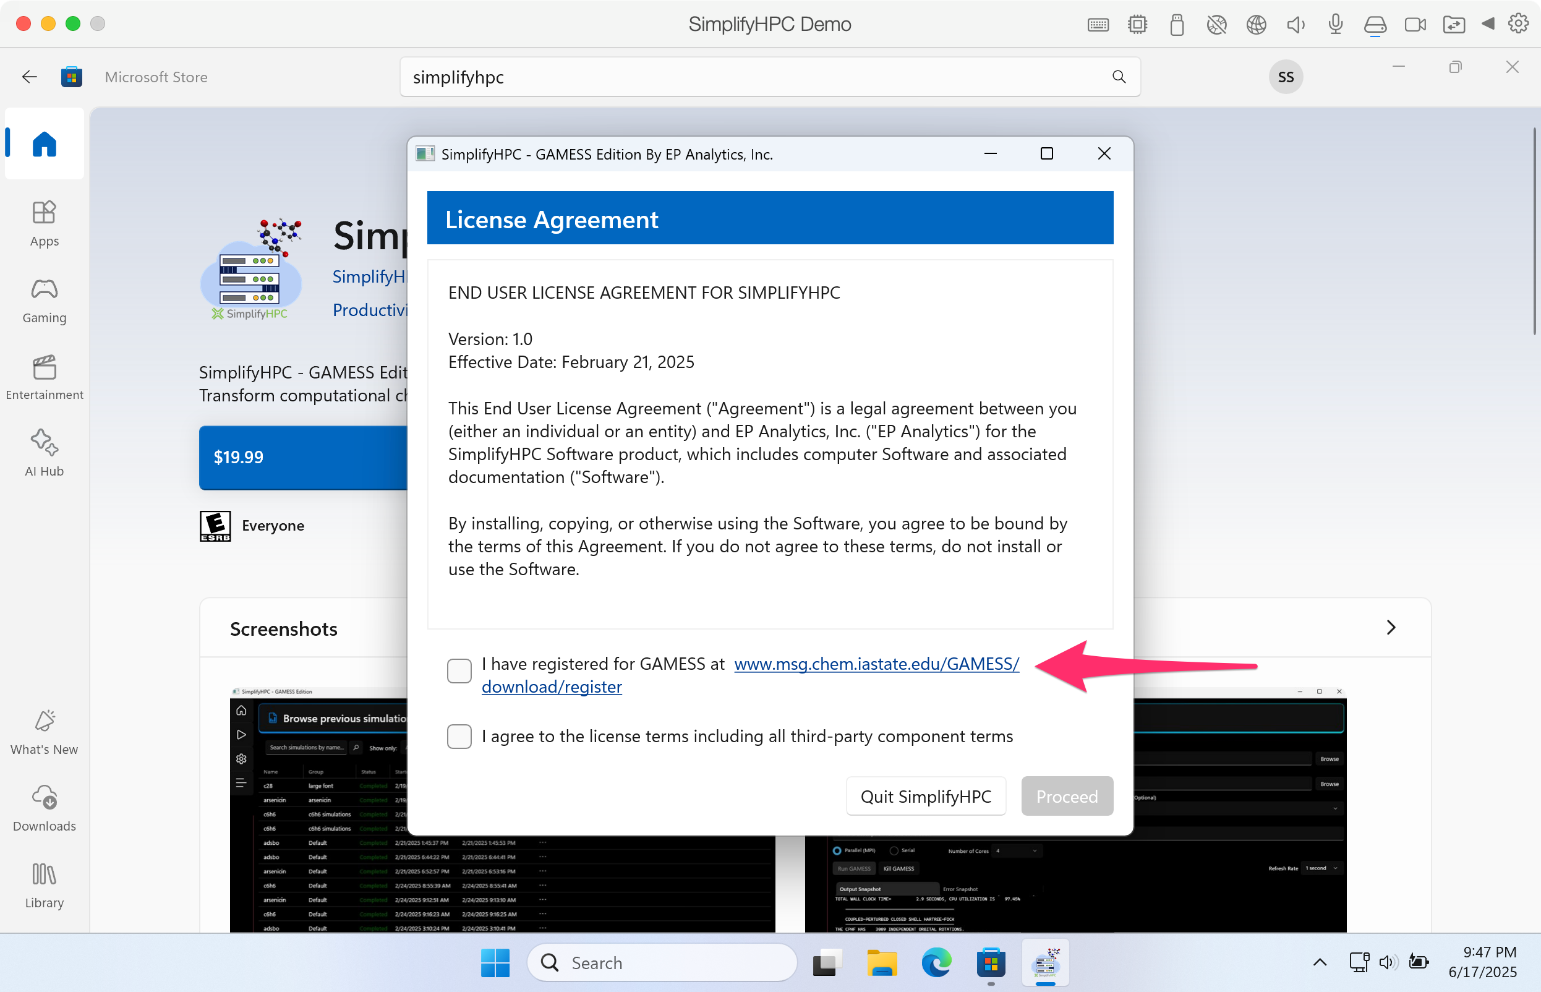Expand Screenshots section with right chevron
This screenshot has height=992, width=1541.
(1390, 627)
